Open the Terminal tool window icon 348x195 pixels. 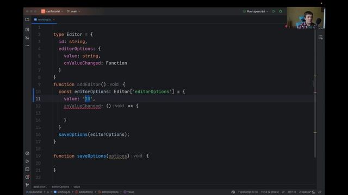point(27,169)
